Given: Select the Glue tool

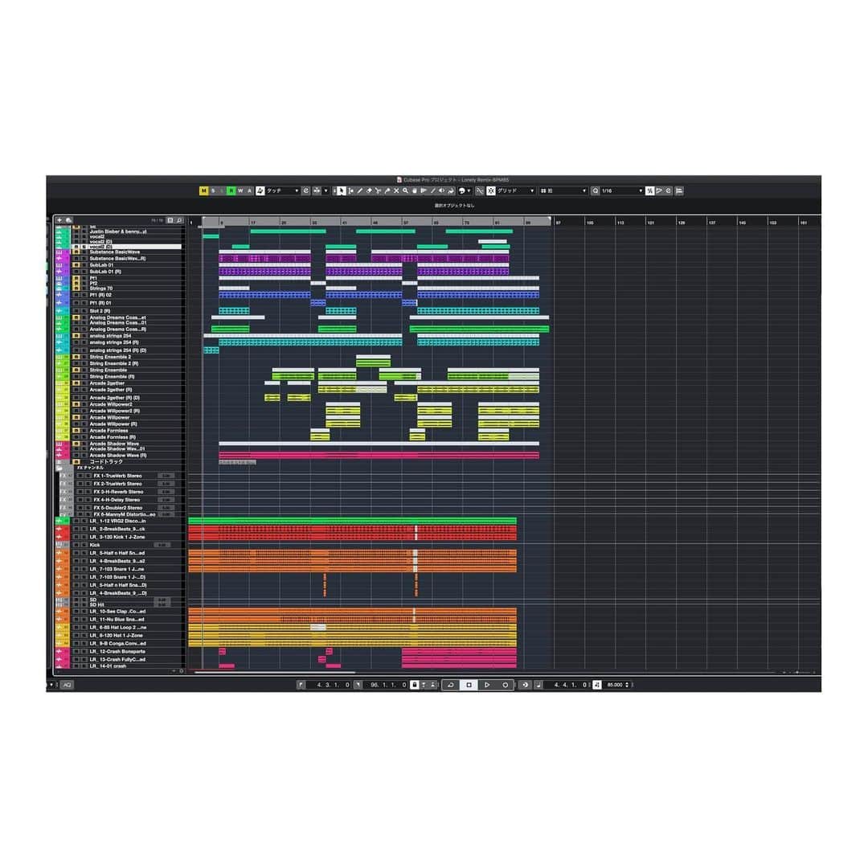Looking at the screenshot, I should 387,190.
